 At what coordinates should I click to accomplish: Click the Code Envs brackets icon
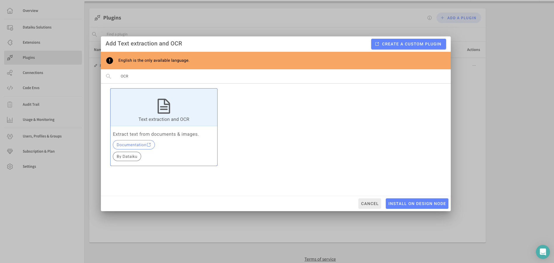tap(10, 88)
